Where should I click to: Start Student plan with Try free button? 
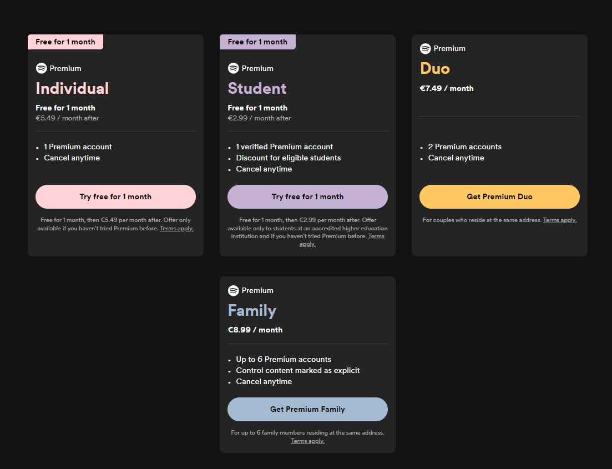(x=307, y=197)
